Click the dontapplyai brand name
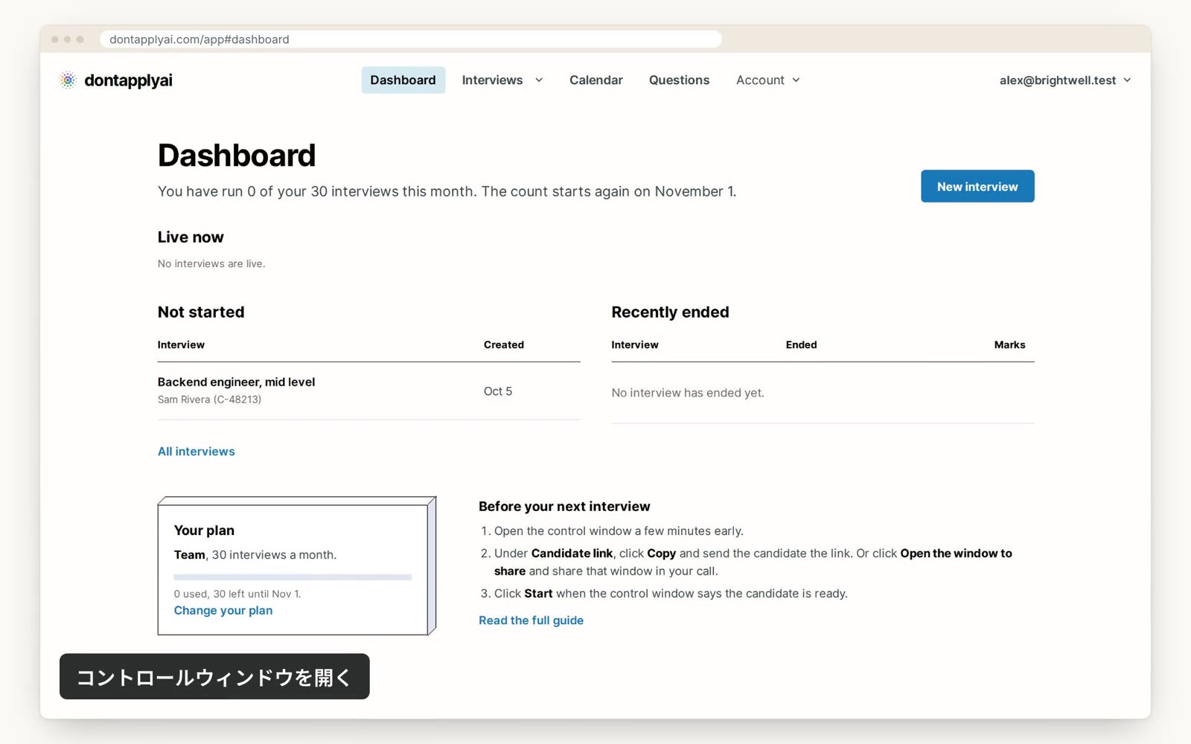 click(128, 80)
